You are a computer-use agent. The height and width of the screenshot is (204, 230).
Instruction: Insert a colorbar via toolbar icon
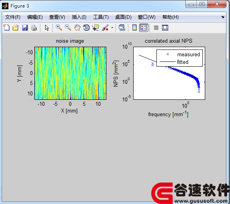(134, 28)
